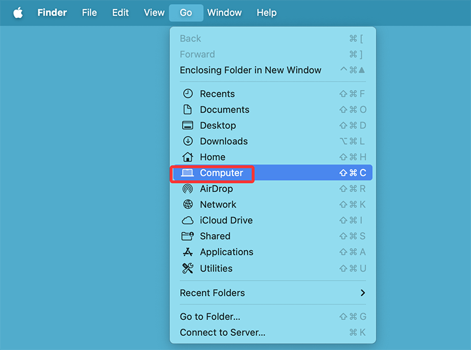Select the Home house icon
471x350 pixels.
pos(188,157)
